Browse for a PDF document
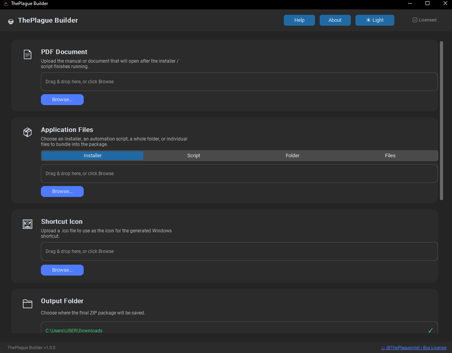 pos(62,99)
